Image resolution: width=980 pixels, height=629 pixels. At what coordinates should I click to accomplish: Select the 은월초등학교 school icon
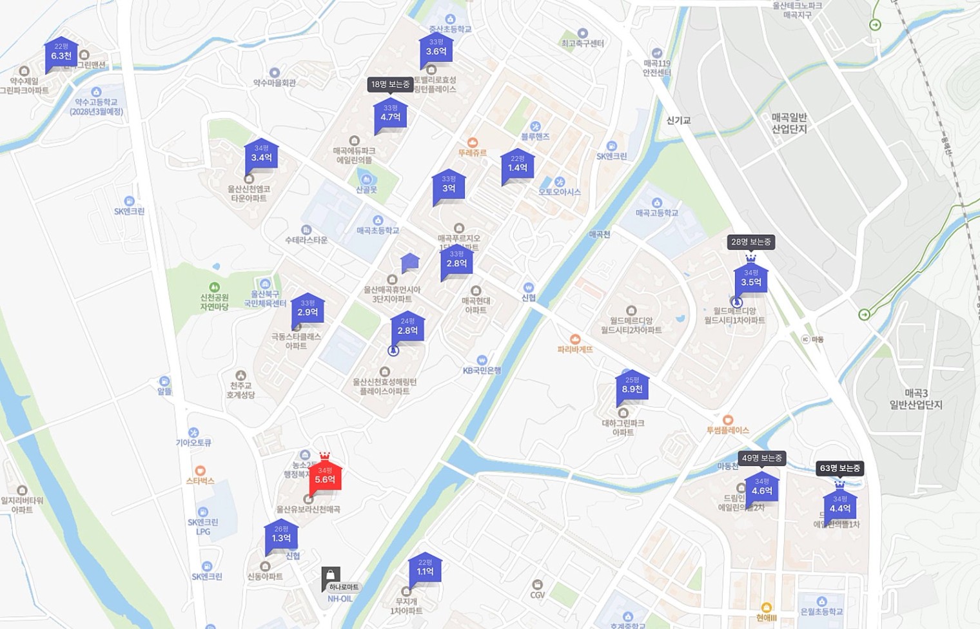[x=821, y=601]
